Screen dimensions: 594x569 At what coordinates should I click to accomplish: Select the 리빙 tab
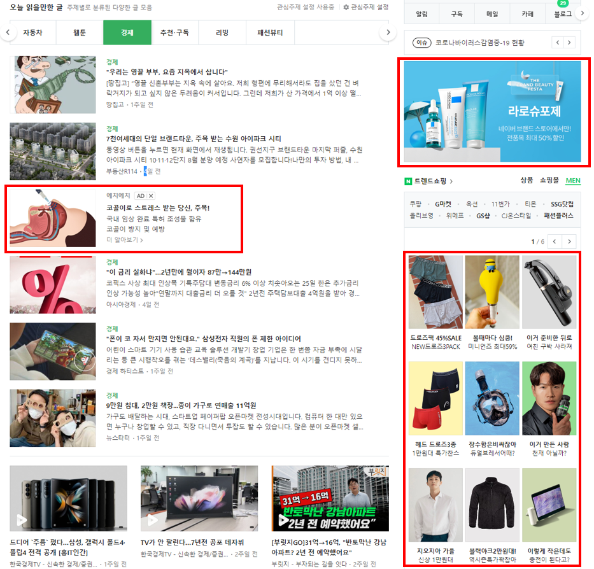222,32
